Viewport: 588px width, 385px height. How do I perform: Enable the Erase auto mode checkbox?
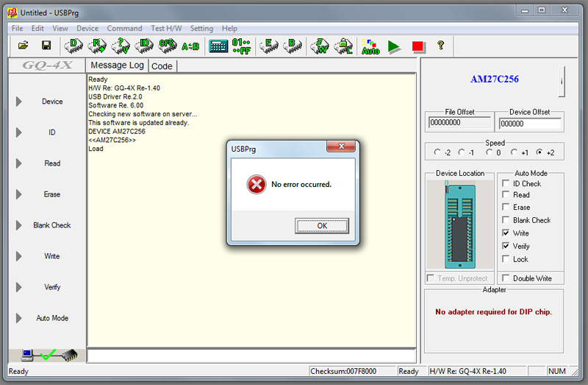506,207
